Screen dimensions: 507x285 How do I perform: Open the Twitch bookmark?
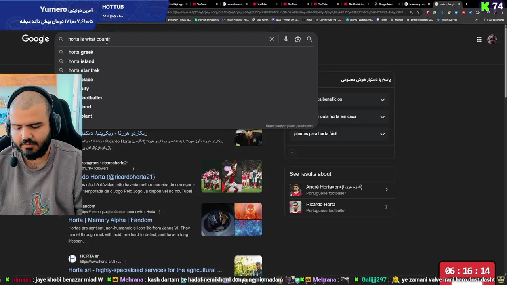(x=382, y=20)
